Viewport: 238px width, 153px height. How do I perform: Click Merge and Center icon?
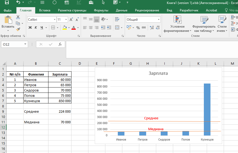point(117,28)
